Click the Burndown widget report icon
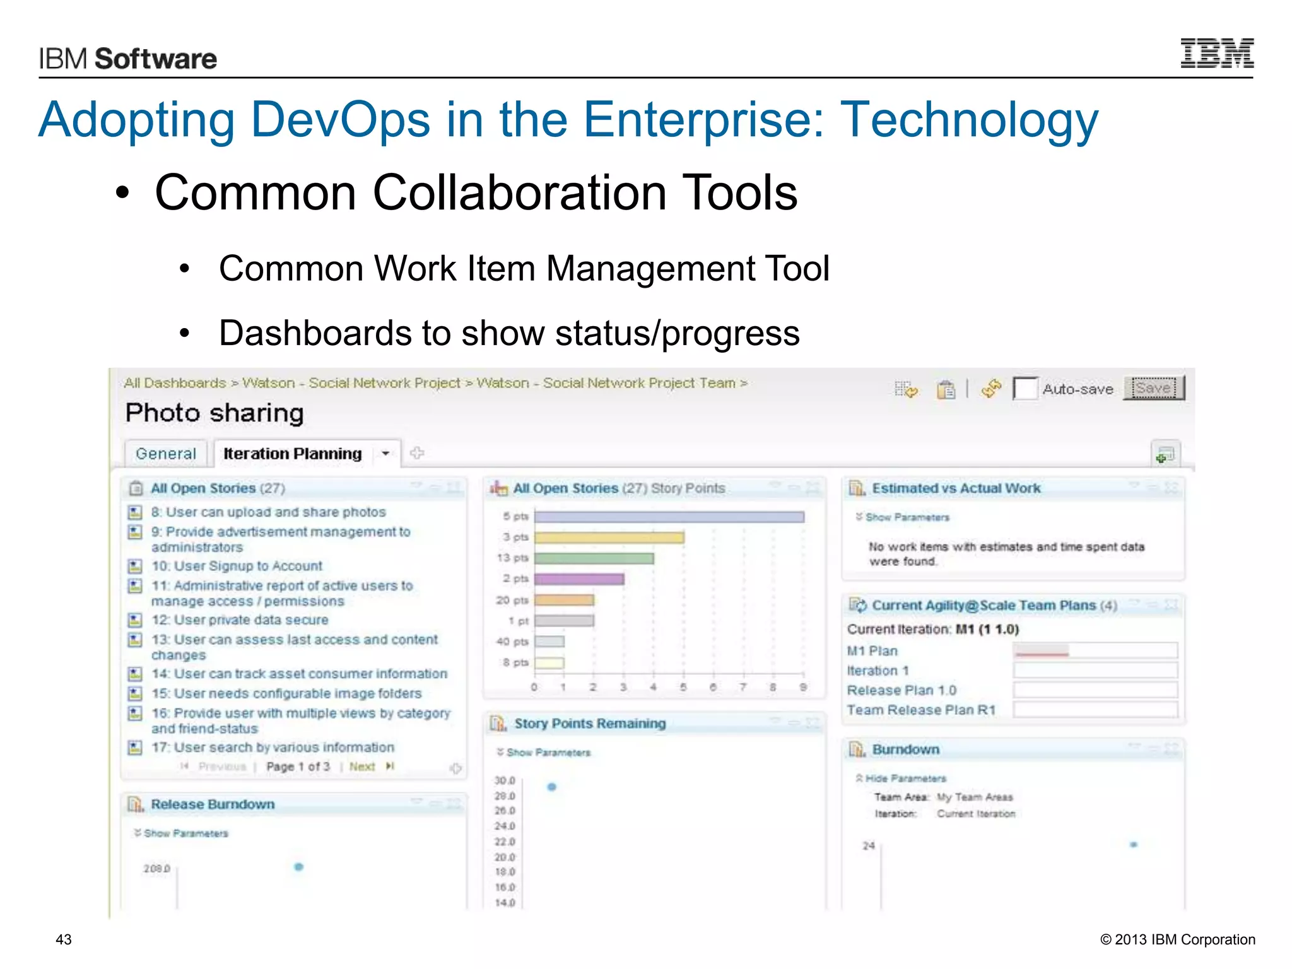1292x969 pixels. (857, 749)
